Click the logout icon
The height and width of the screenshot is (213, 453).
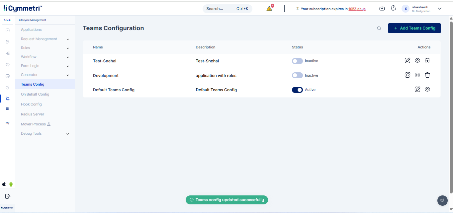[x=8, y=196]
